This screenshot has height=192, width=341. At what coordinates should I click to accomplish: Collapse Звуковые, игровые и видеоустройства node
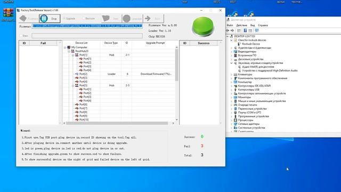[x=231, y=63]
